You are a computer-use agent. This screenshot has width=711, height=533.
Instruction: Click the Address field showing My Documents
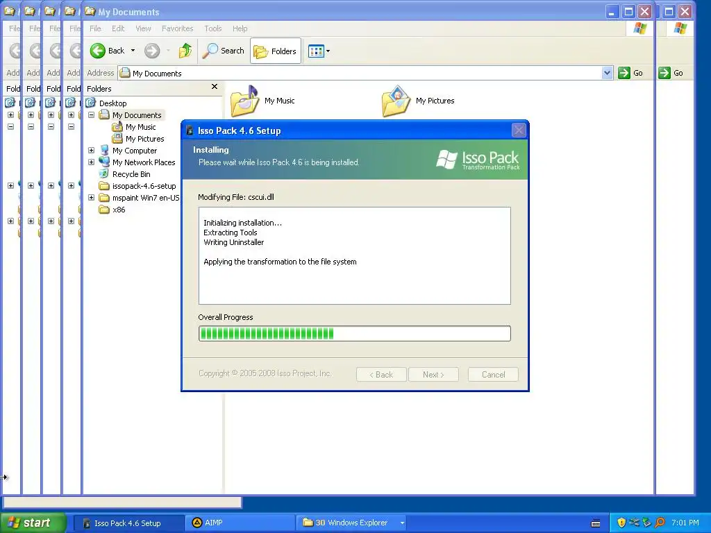tap(365, 73)
